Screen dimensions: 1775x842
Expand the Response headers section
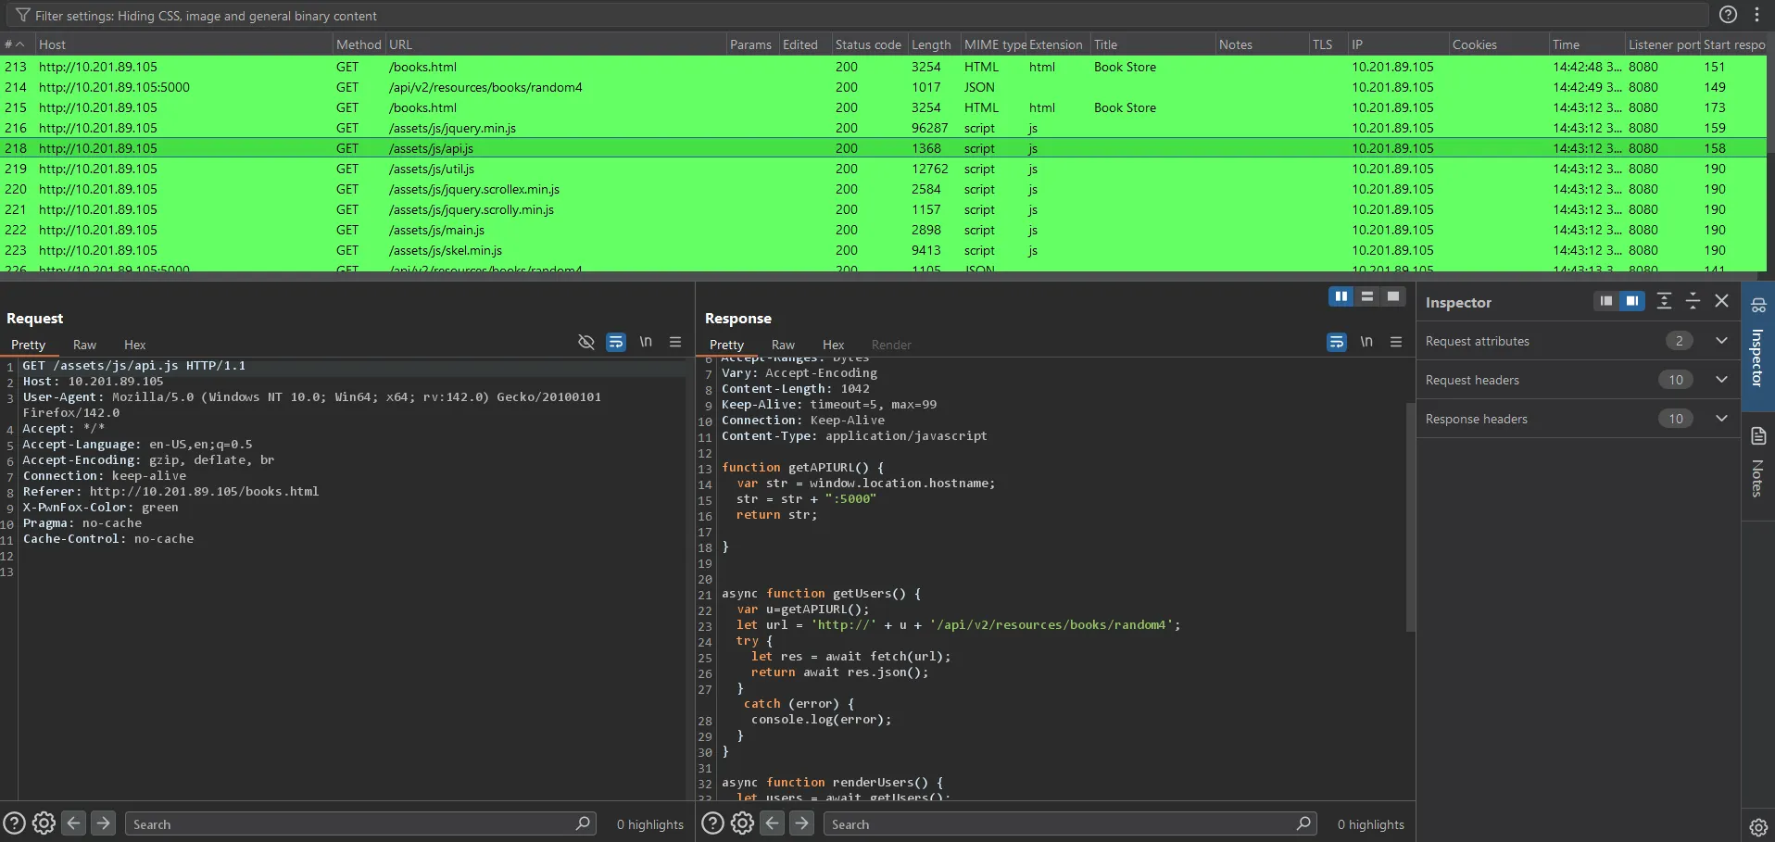click(x=1722, y=419)
